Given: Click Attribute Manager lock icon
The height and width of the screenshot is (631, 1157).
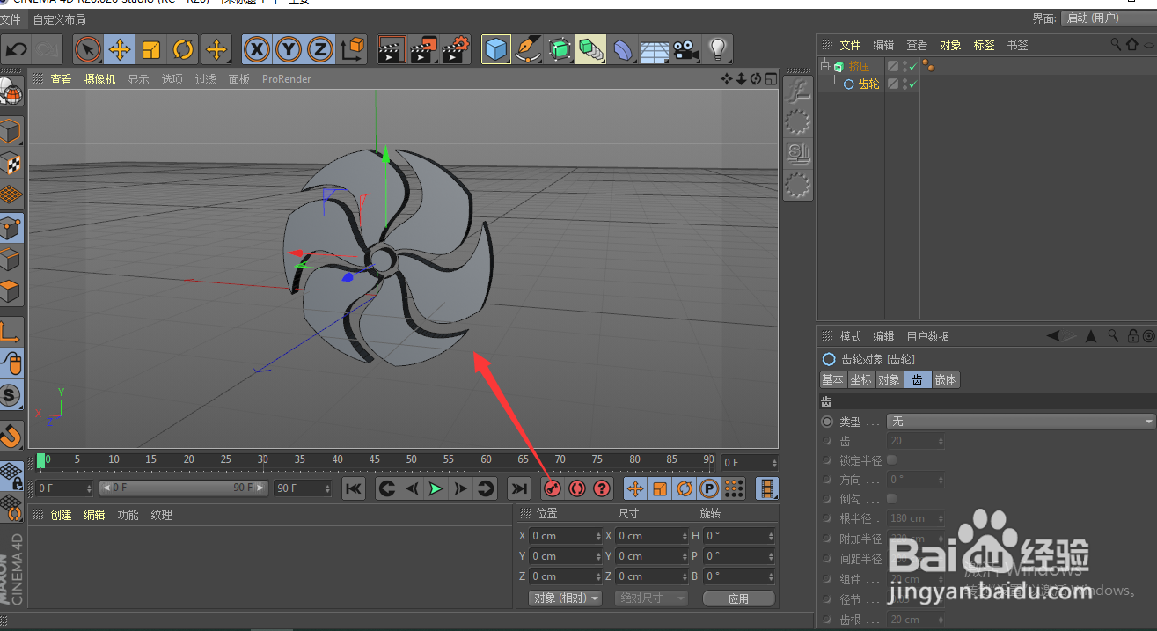Looking at the screenshot, I should [x=1133, y=336].
